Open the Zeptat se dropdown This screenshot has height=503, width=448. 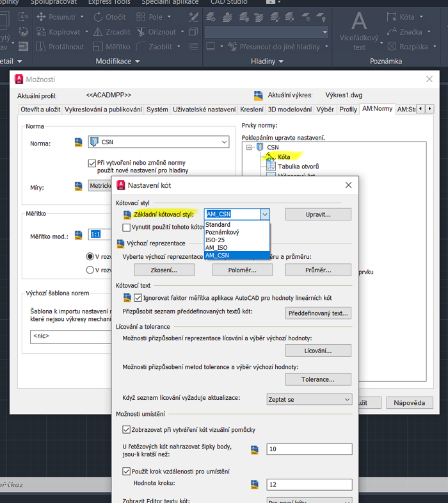click(x=309, y=399)
